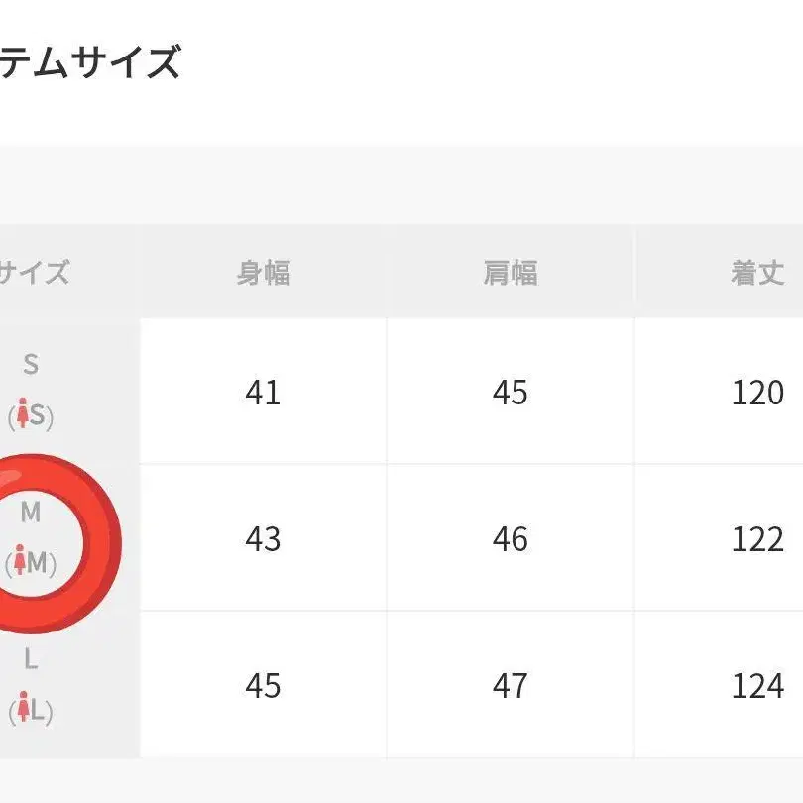Click the woman icon in the S row

tap(24, 416)
